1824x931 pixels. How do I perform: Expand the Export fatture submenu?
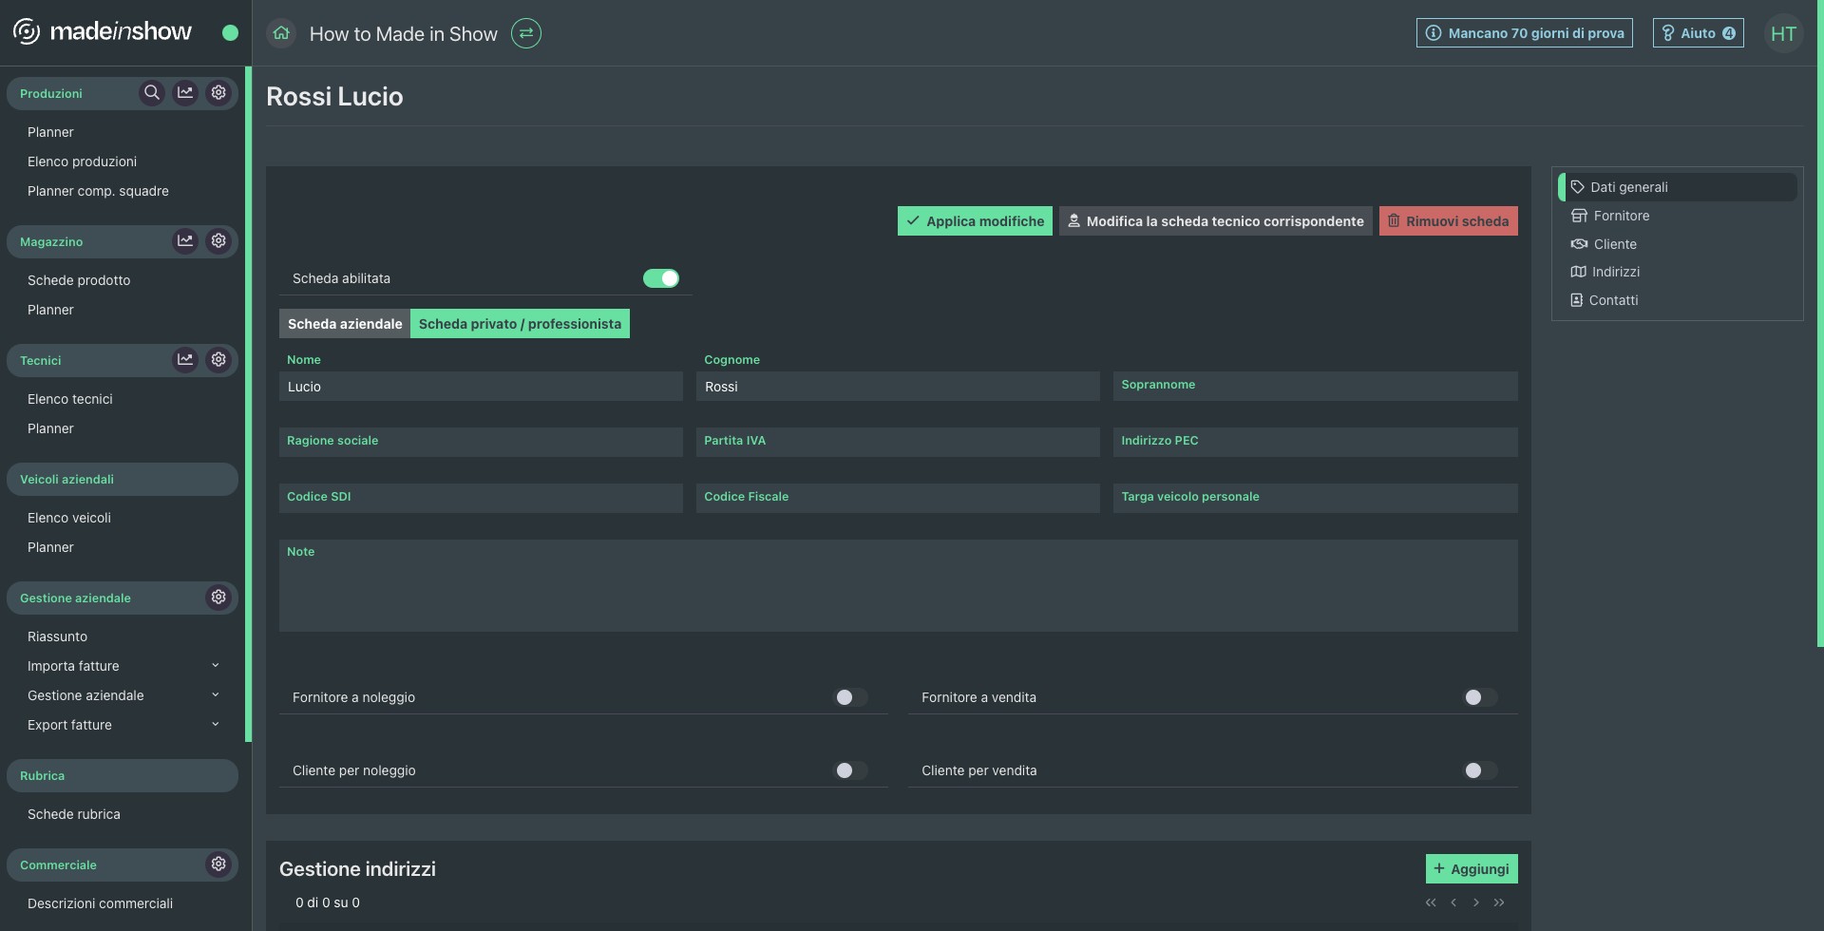pos(215,725)
